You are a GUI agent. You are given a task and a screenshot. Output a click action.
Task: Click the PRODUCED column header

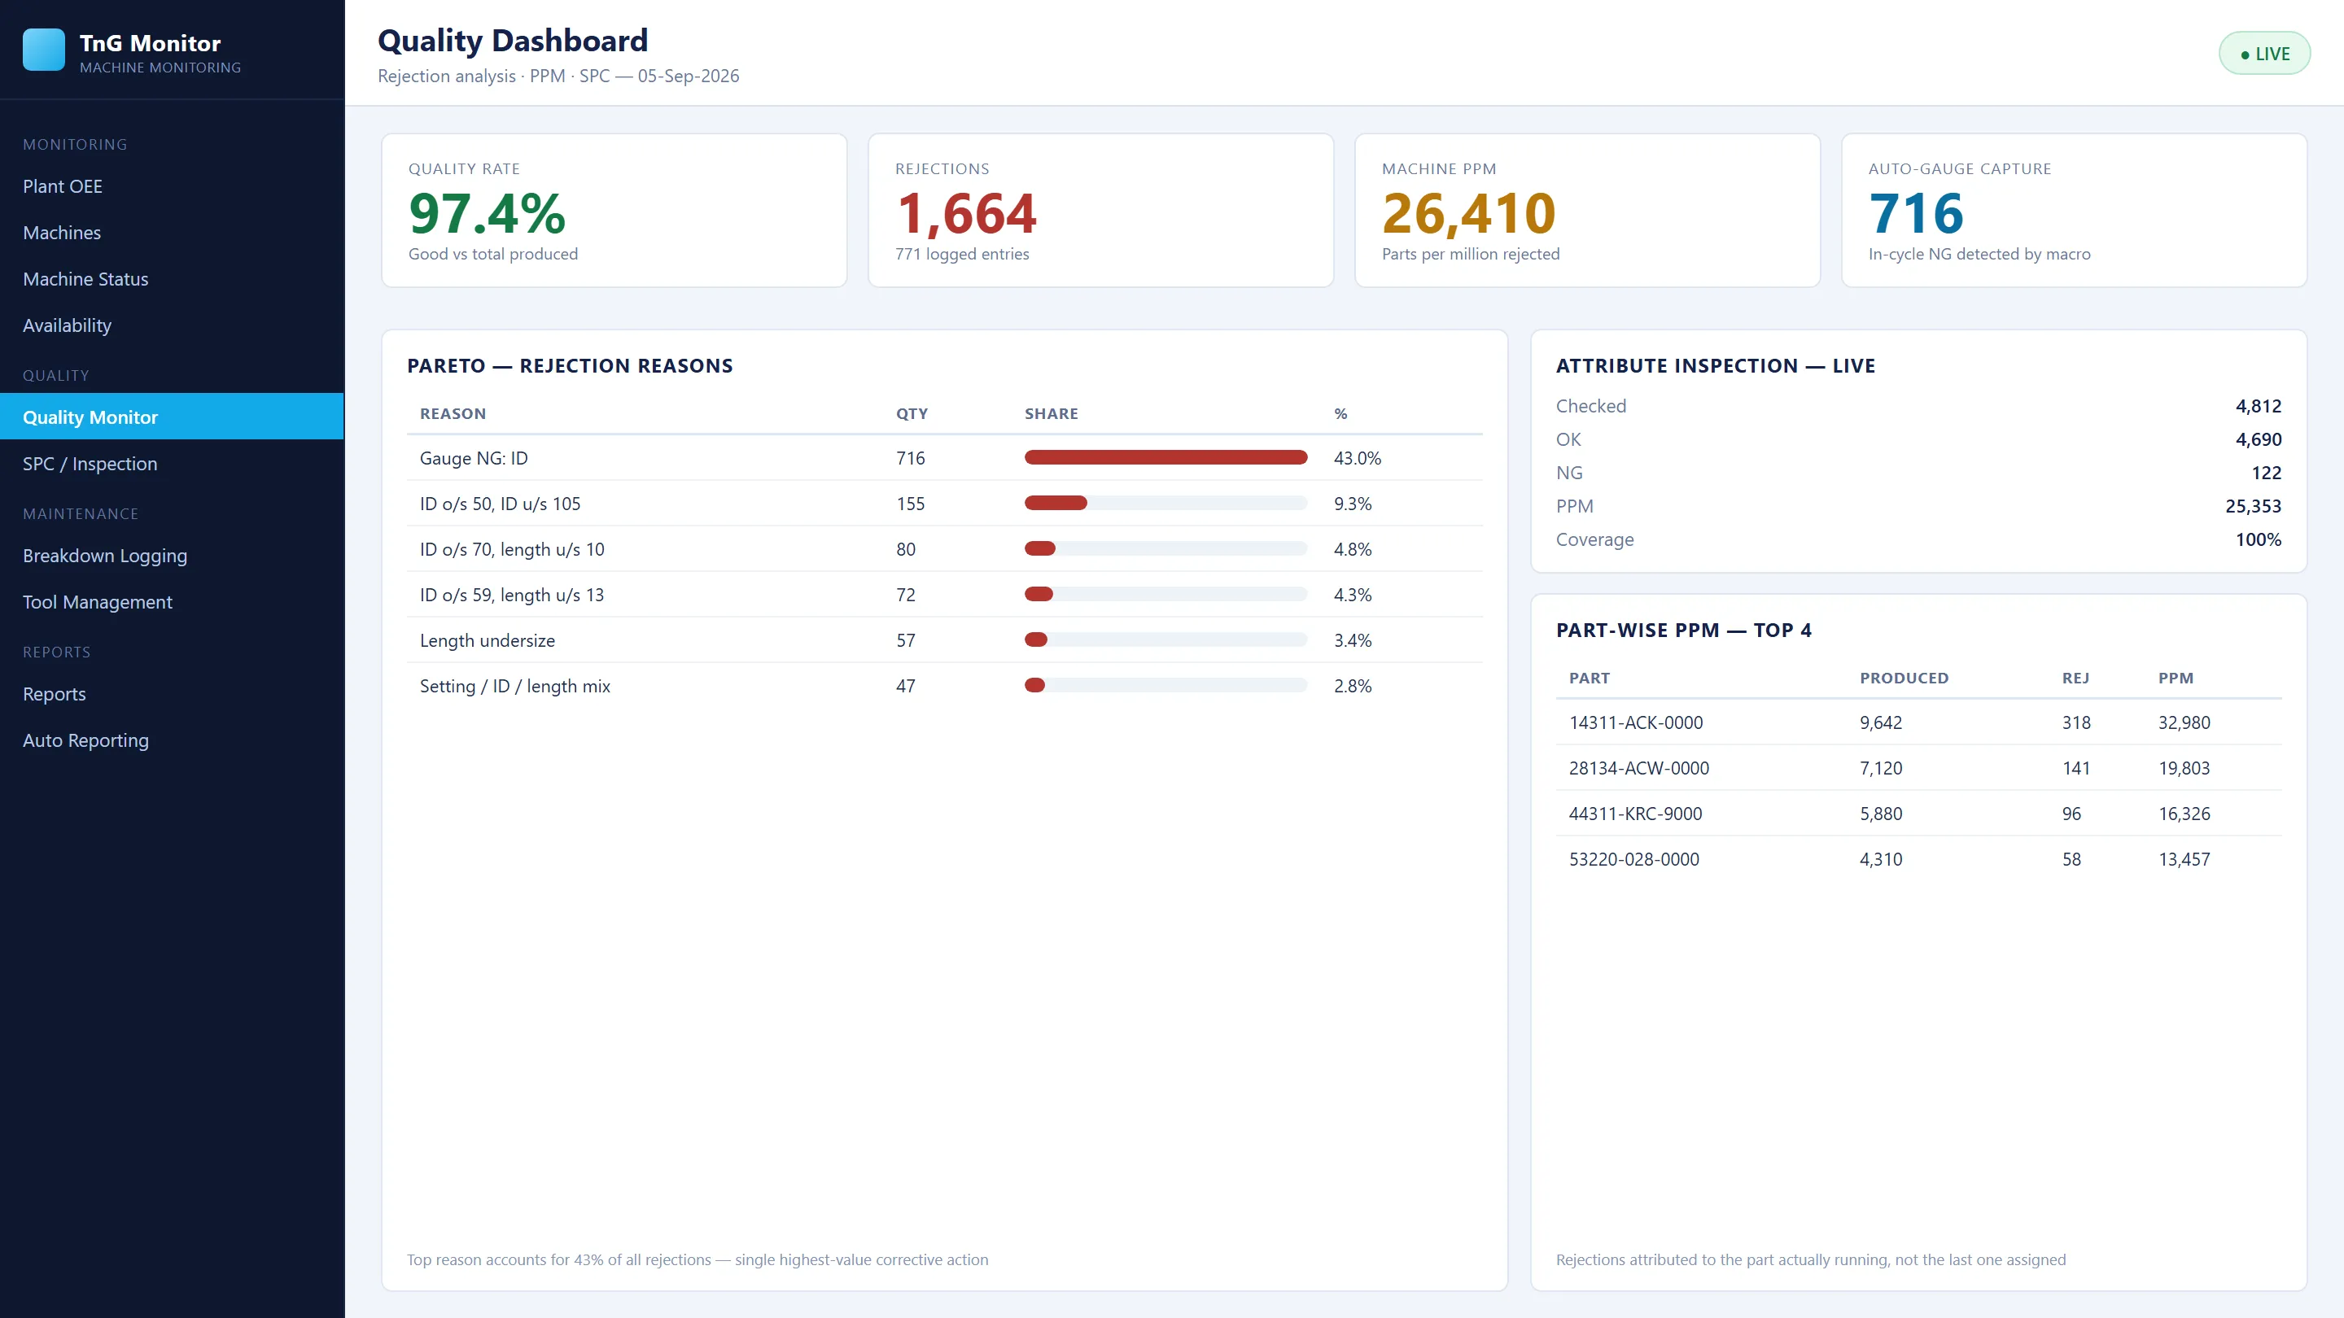1904,679
